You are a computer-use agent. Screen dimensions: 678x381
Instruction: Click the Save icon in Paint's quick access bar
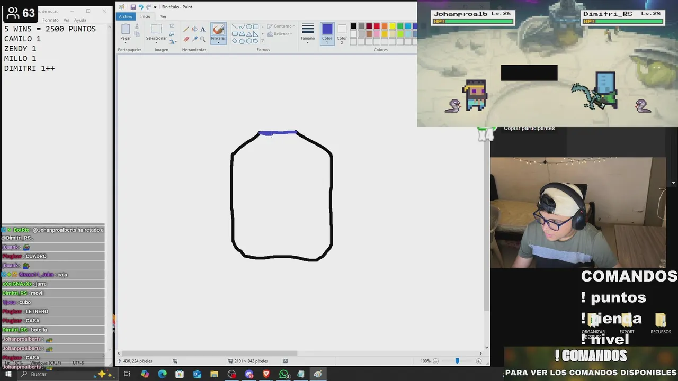point(133,7)
